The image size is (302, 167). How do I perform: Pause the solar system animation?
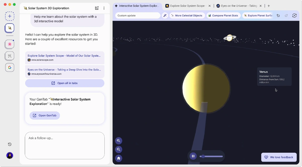[193, 156]
